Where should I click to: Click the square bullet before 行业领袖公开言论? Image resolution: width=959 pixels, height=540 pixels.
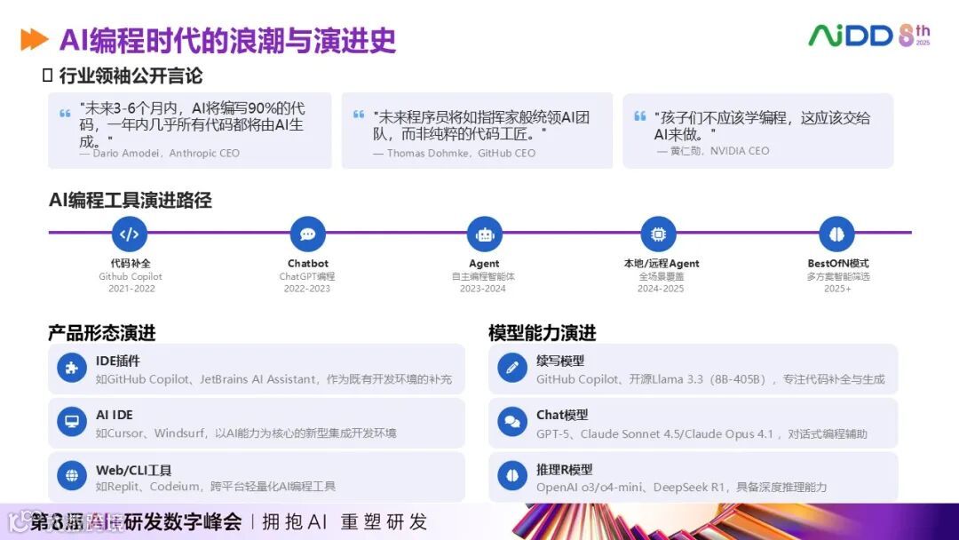48,75
